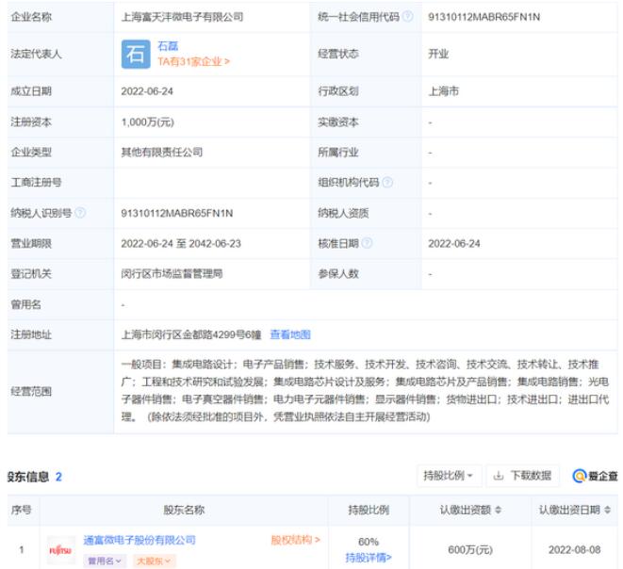
Task: Open 持股详情 link
Action: (369, 558)
